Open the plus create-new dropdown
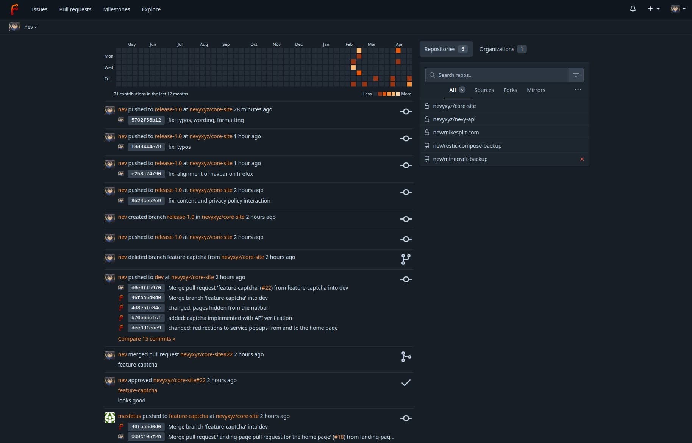692x443 pixels. tap(653, 9)
